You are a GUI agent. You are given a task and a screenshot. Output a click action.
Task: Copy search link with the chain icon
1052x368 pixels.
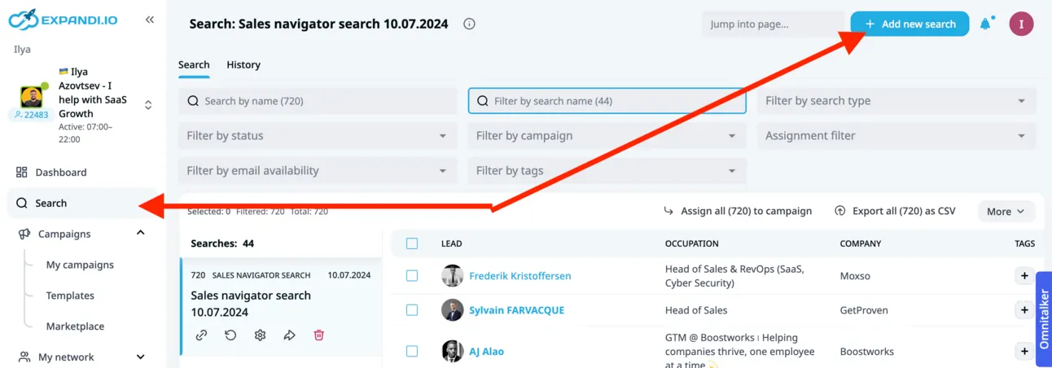(x=201, y=335)
